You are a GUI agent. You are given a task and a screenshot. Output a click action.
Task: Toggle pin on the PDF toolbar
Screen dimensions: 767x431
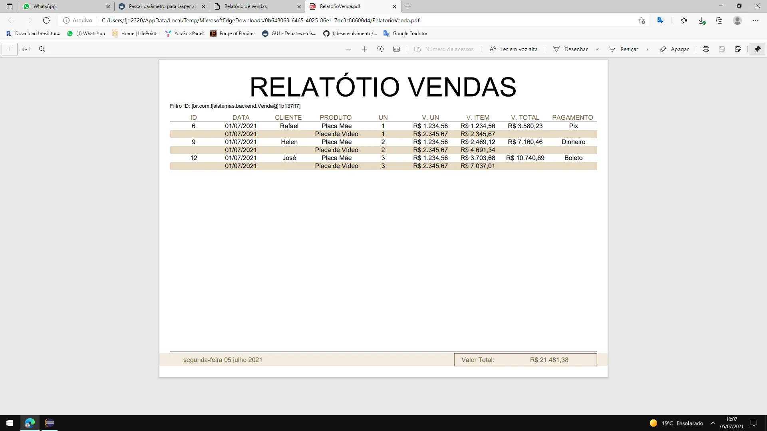tap(757, 49)
